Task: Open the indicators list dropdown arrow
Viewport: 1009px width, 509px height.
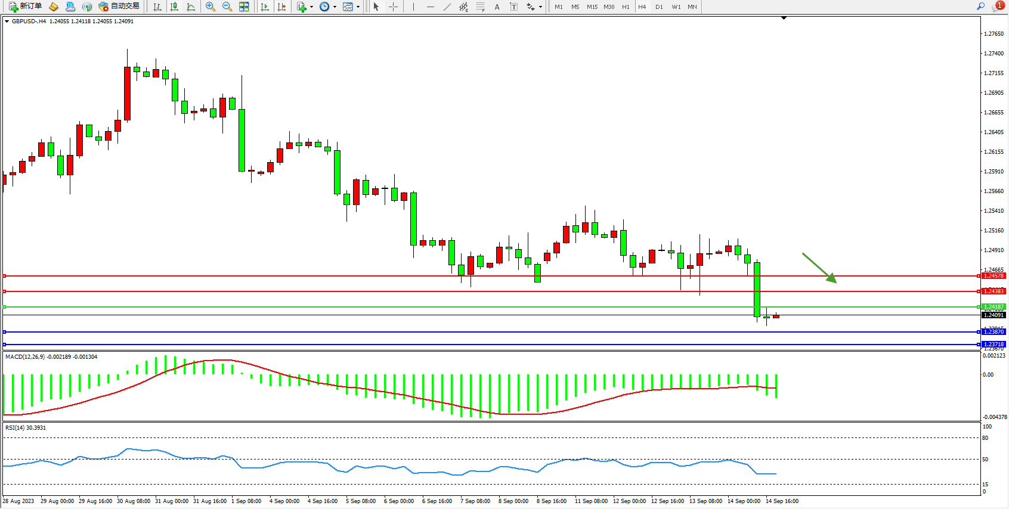Action: [311, 7]
